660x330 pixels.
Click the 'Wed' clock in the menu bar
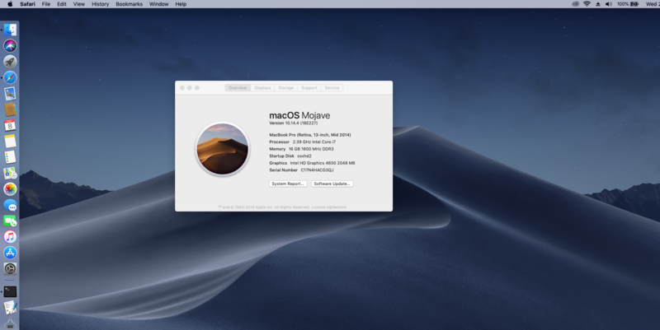(653, 4)
